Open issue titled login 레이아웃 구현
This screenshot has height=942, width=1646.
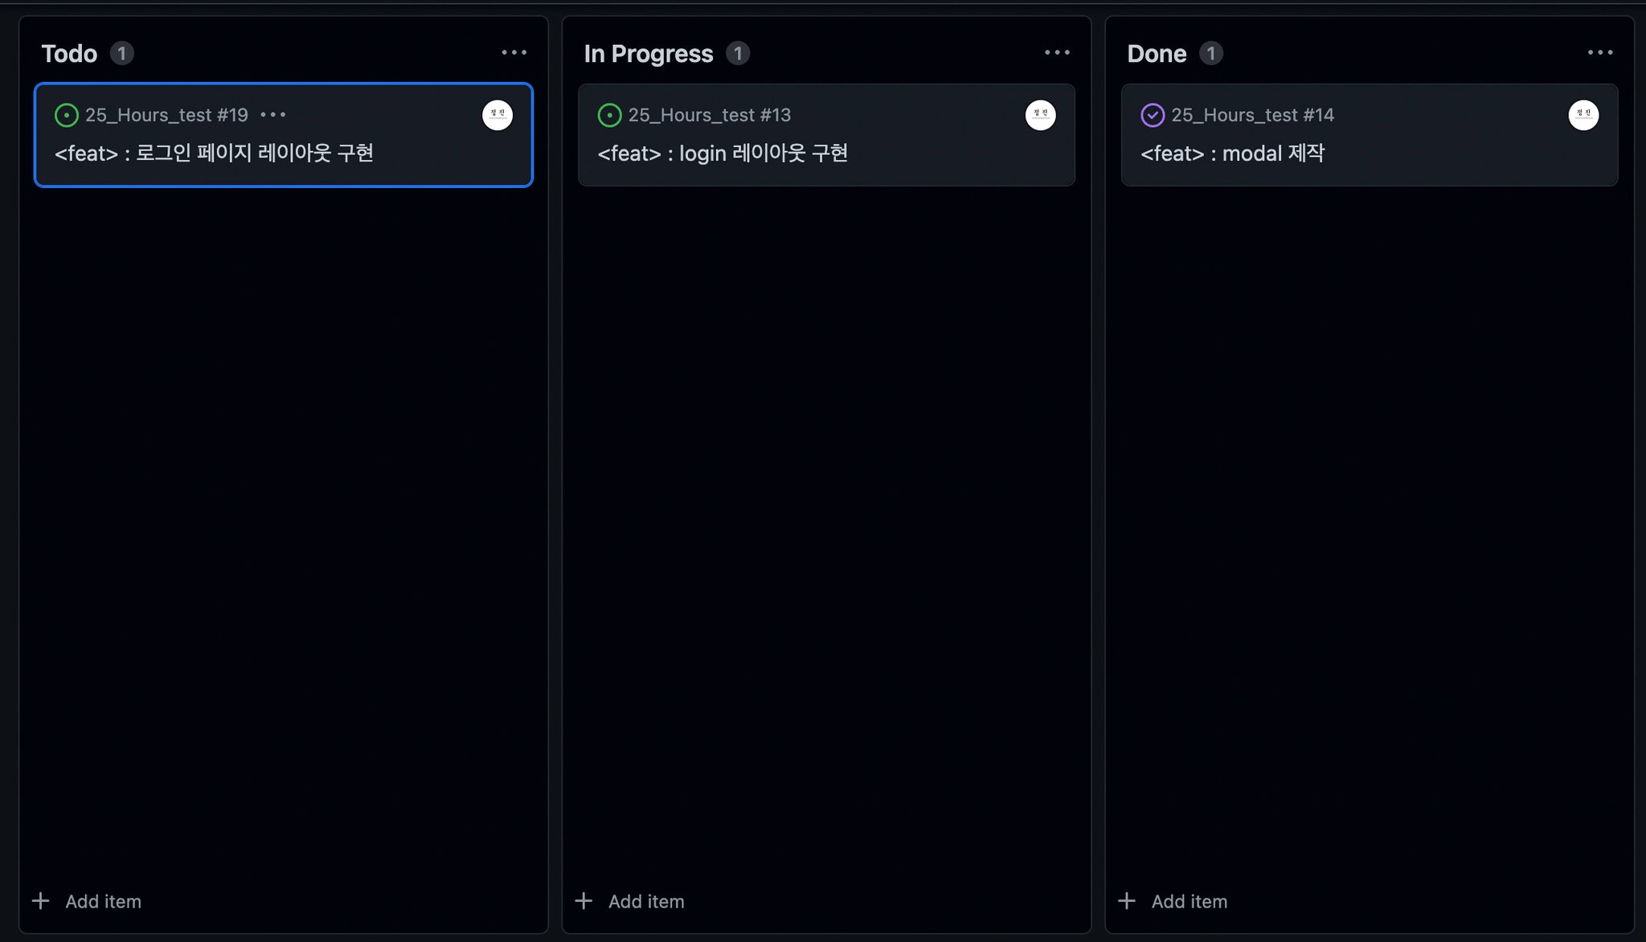[723, 153]
